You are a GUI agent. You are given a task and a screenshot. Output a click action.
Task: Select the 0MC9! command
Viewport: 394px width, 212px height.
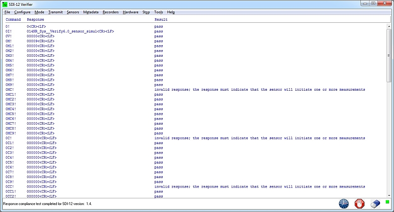point(10,133)
